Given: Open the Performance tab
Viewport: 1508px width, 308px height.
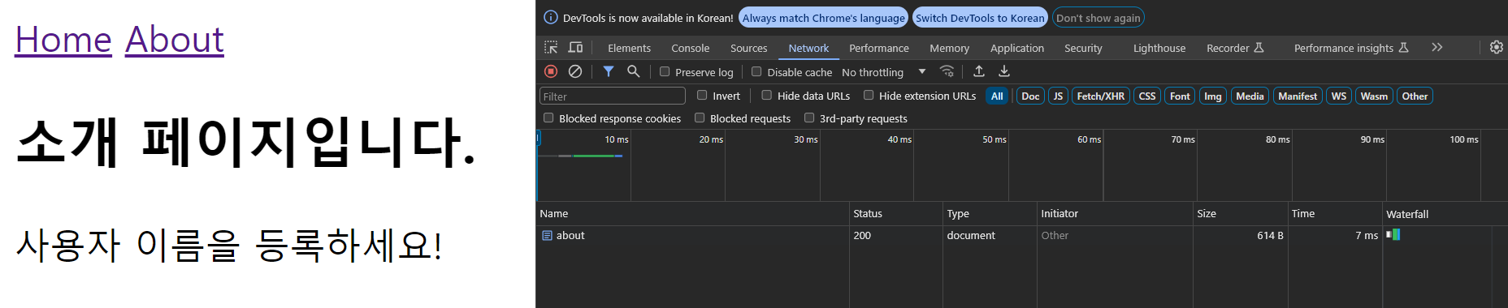Looking at the screenshot, I should [879, 49].
